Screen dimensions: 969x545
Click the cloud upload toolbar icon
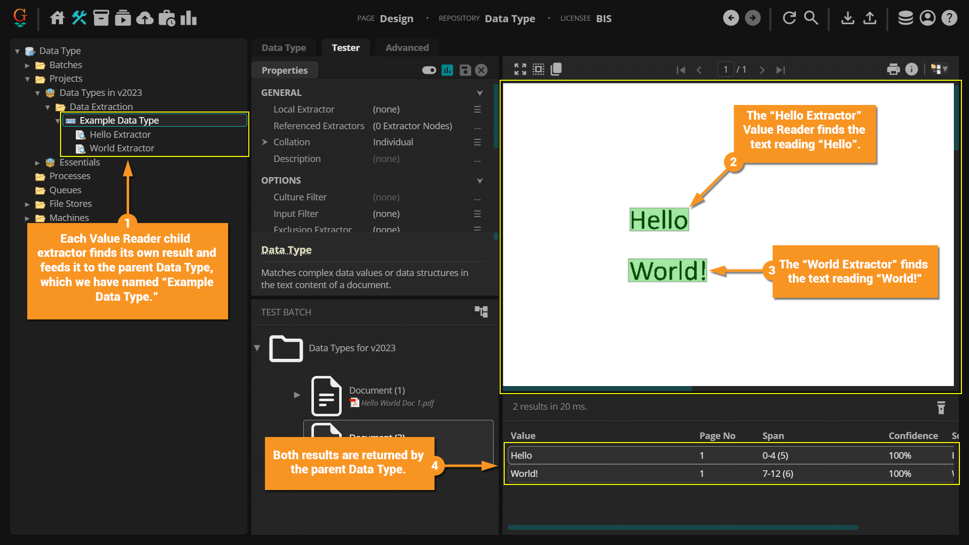coord(145,18)
